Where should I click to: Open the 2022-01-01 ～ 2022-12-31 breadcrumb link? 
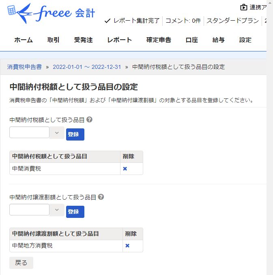click(x=87, y=67)
